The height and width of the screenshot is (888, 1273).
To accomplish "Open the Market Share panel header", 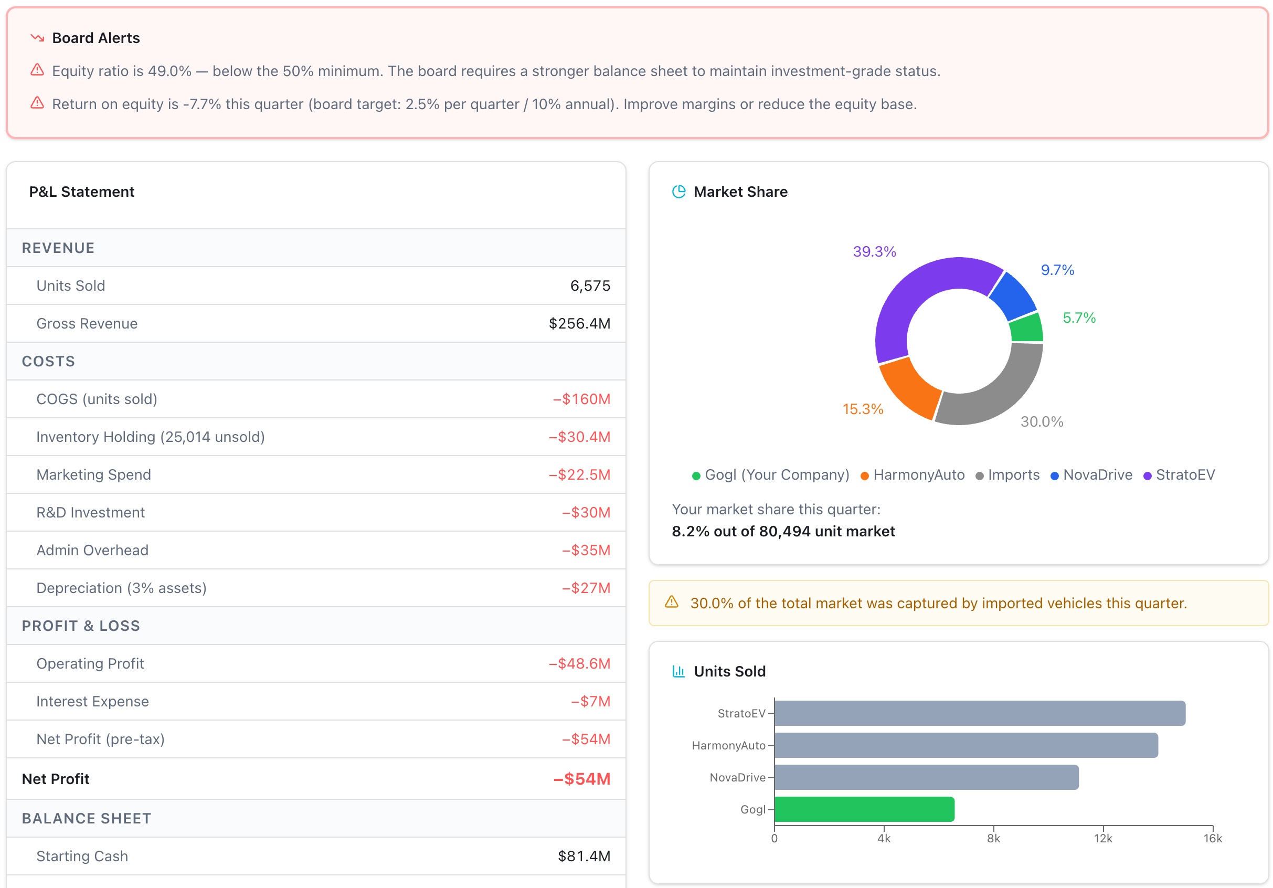I will click(x=741, y=192).
